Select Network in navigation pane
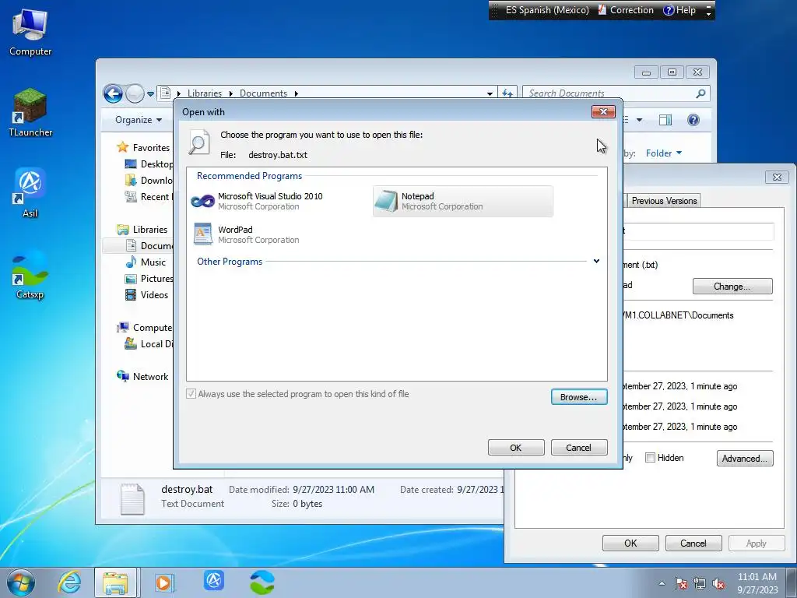 143,376
